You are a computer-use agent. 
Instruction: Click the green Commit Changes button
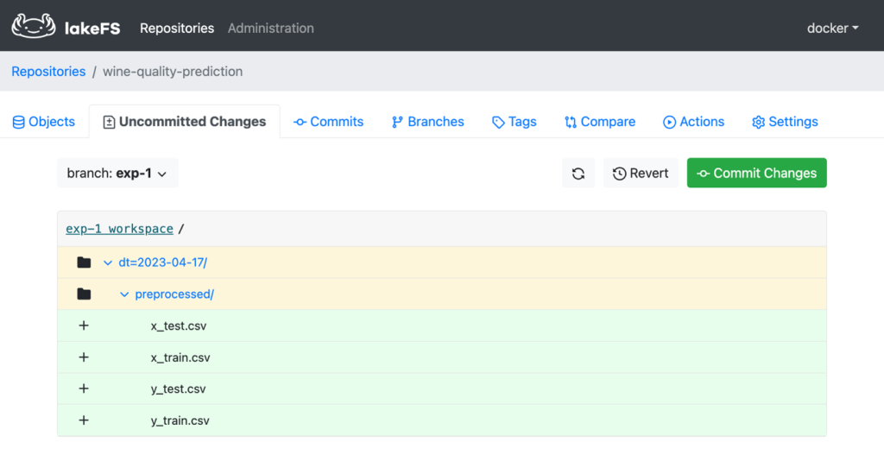(x=756, y=173)
